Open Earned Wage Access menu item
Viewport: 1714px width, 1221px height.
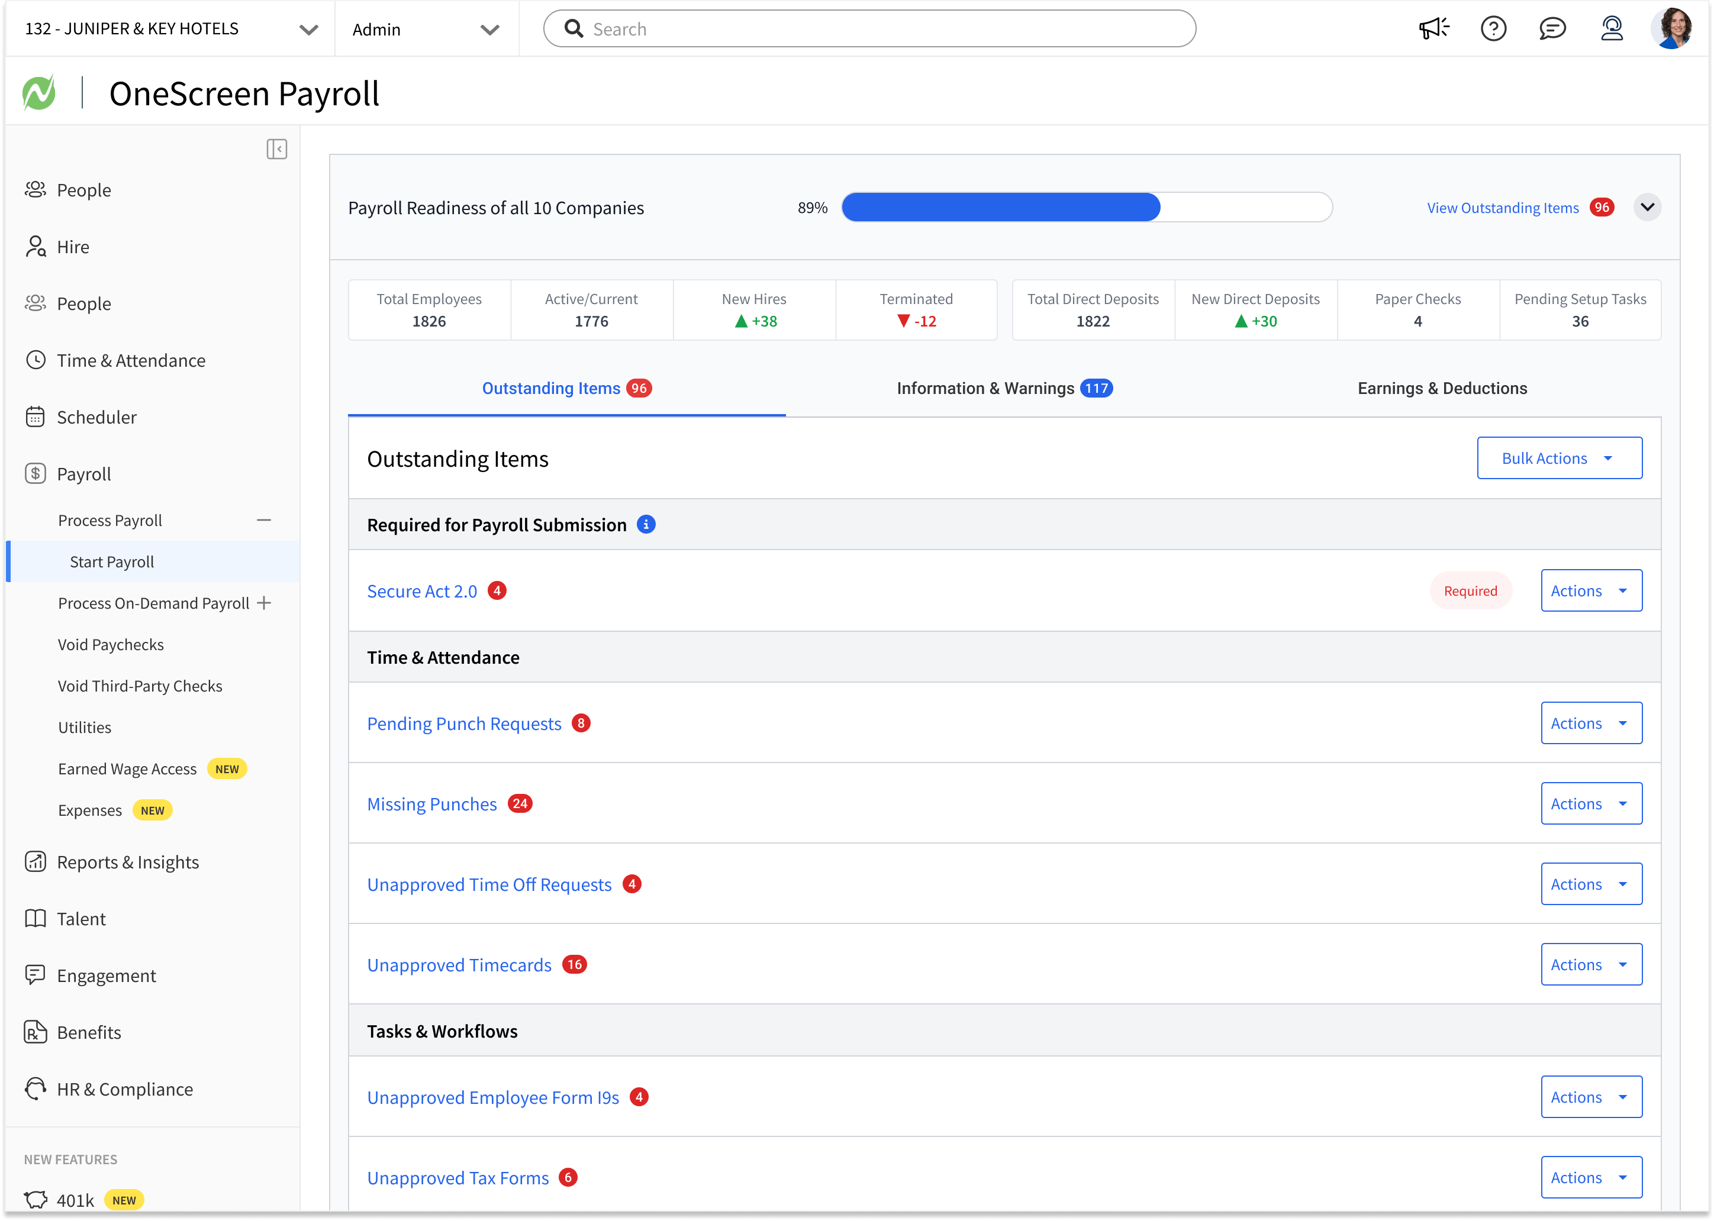point(127,768)
